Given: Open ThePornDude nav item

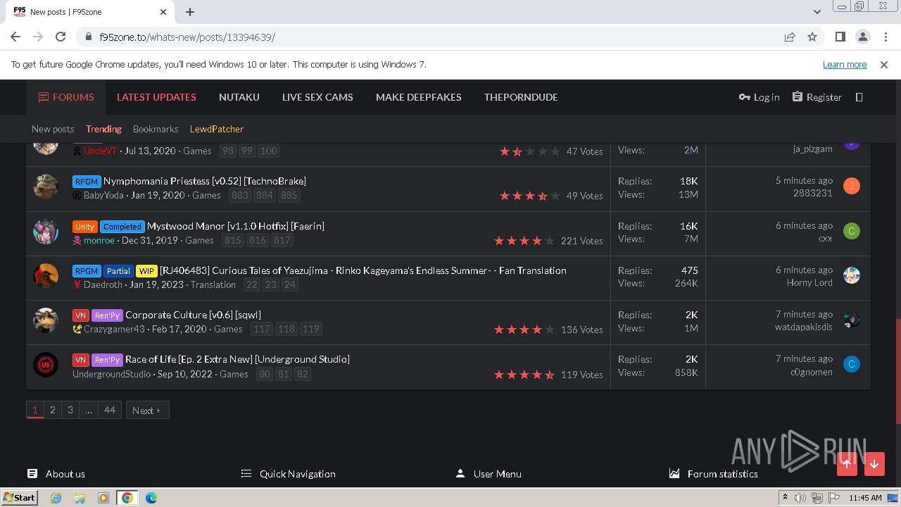Looking at the screenshot, I should 521,97.
